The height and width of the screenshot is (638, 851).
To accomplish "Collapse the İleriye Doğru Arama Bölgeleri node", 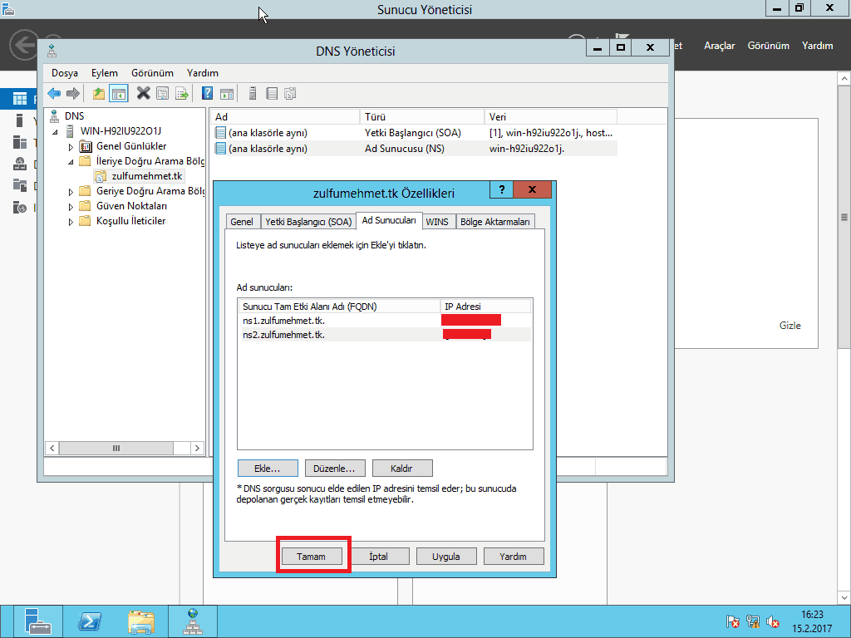I will point(71,161).
